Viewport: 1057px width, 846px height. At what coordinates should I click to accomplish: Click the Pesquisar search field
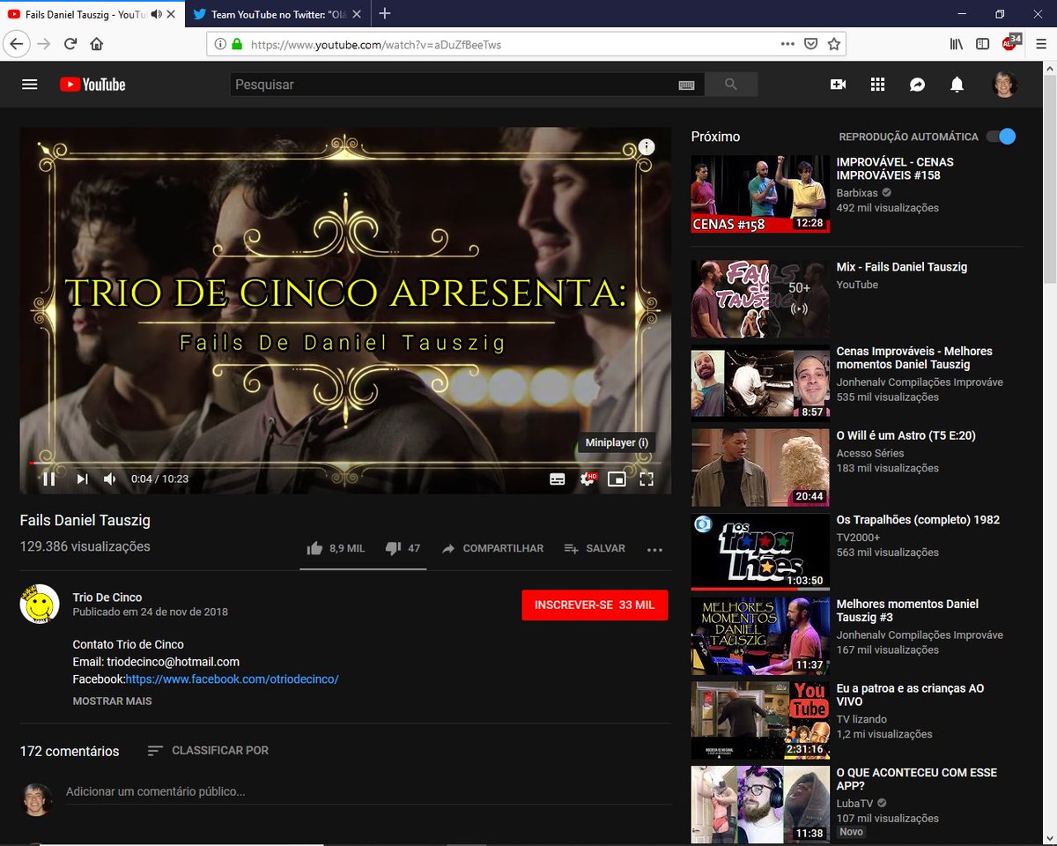(x=453, y=85)
